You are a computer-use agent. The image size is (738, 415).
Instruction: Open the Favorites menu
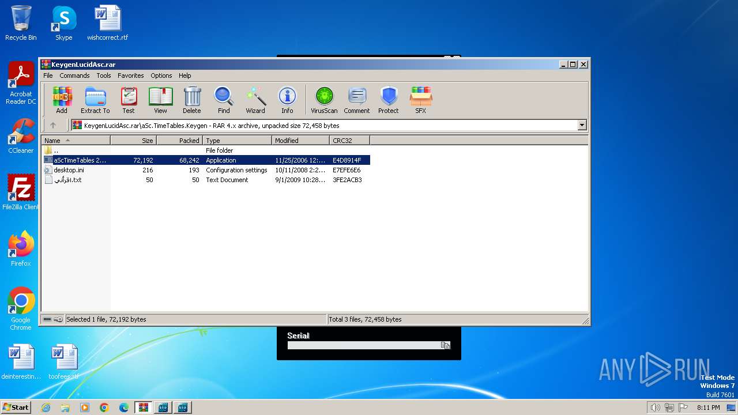point(131,76)
